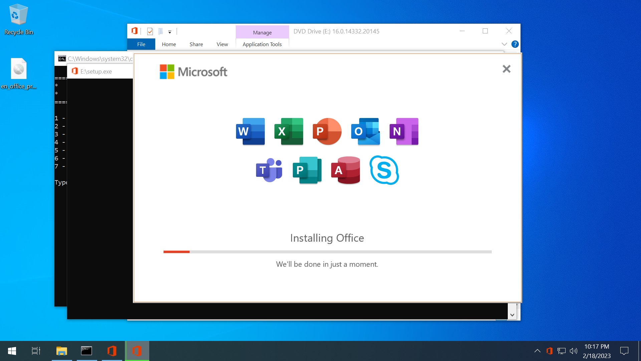Click the Publisher icon in the installer

tap(307, 170)
